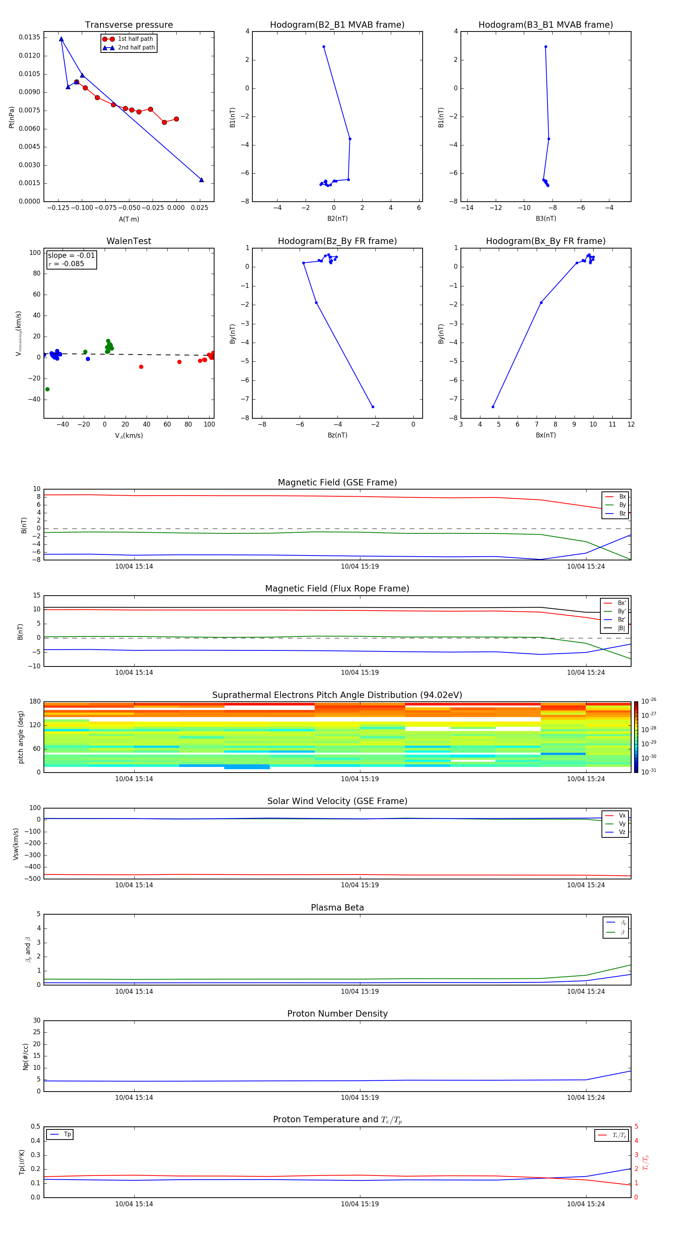Click 'Proton Temperature and Te/Tp' title
This screenshot has height=1237, width=675.
click(337, 1120)
